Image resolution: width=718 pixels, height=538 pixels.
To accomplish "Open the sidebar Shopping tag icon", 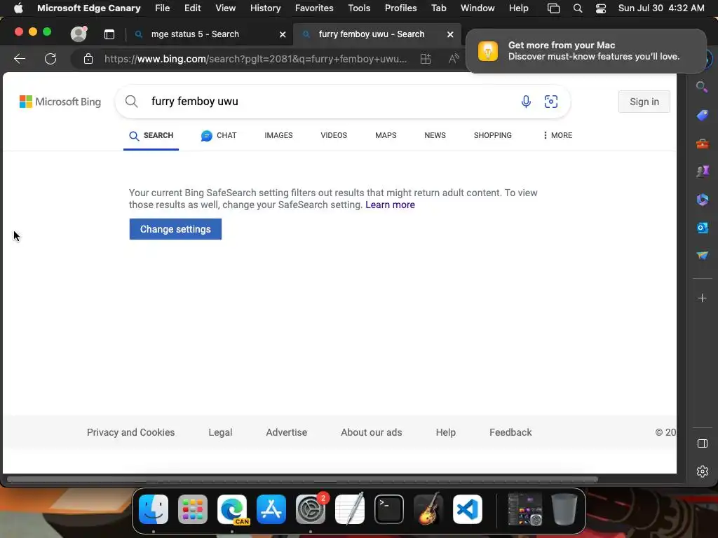I will click(x=702, y=115).
